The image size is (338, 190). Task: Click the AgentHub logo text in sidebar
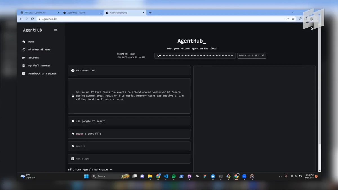(x=32, y=30)
